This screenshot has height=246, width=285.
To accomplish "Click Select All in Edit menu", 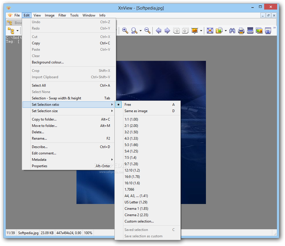I will [69, 85].
